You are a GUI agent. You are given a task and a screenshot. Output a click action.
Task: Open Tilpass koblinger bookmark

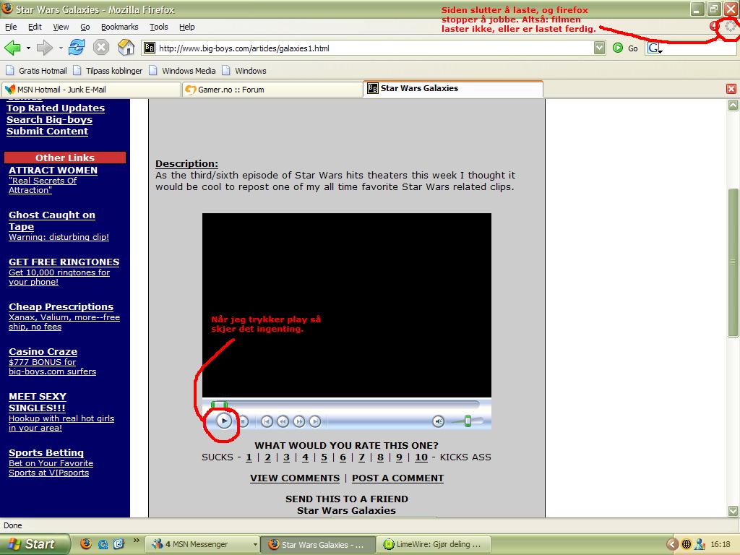108,71
